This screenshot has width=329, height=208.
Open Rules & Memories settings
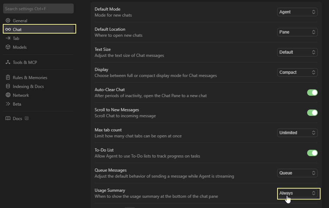coord(38,78)
